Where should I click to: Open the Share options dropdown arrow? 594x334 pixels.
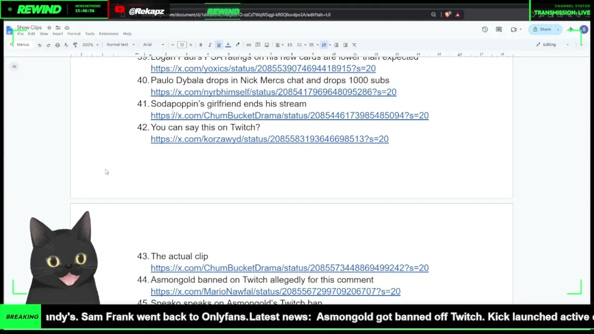558,30
